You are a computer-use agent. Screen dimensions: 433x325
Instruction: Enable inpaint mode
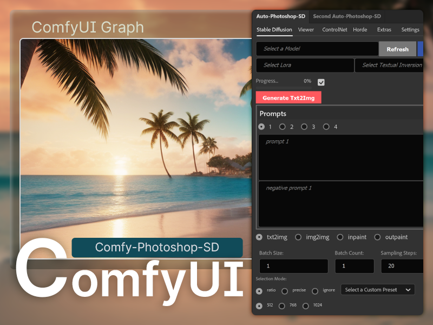340,237
